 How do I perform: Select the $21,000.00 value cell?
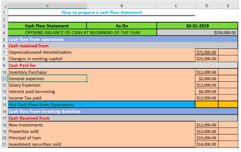coord(207,59)
